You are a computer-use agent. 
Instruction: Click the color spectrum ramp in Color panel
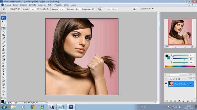180,66
